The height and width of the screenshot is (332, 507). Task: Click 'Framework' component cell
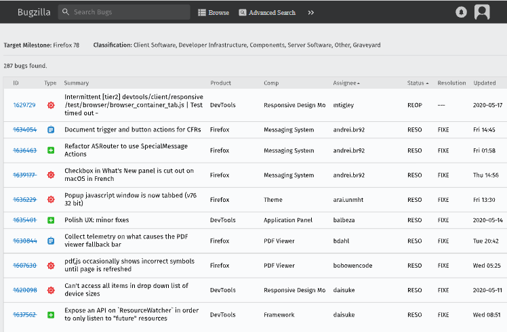coord(279,315)
